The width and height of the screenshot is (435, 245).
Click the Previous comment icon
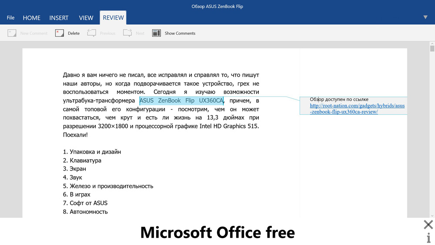coord(91,33)
